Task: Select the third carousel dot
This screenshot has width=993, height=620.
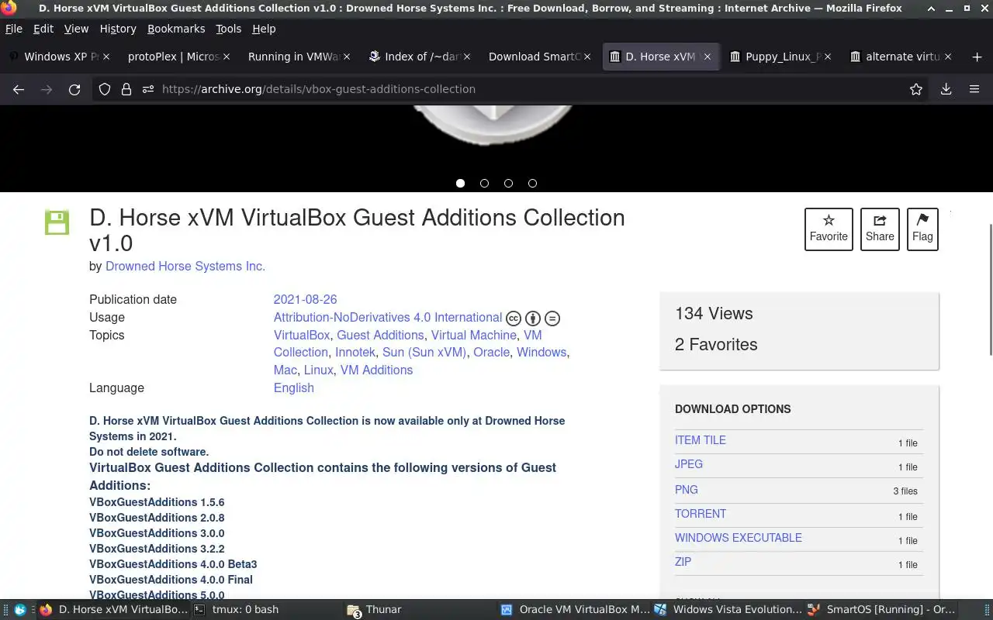Action: click(508, 184)
